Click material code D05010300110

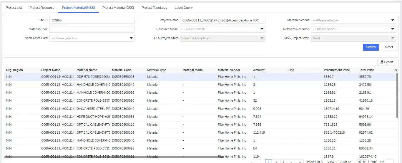pos(123,125)
